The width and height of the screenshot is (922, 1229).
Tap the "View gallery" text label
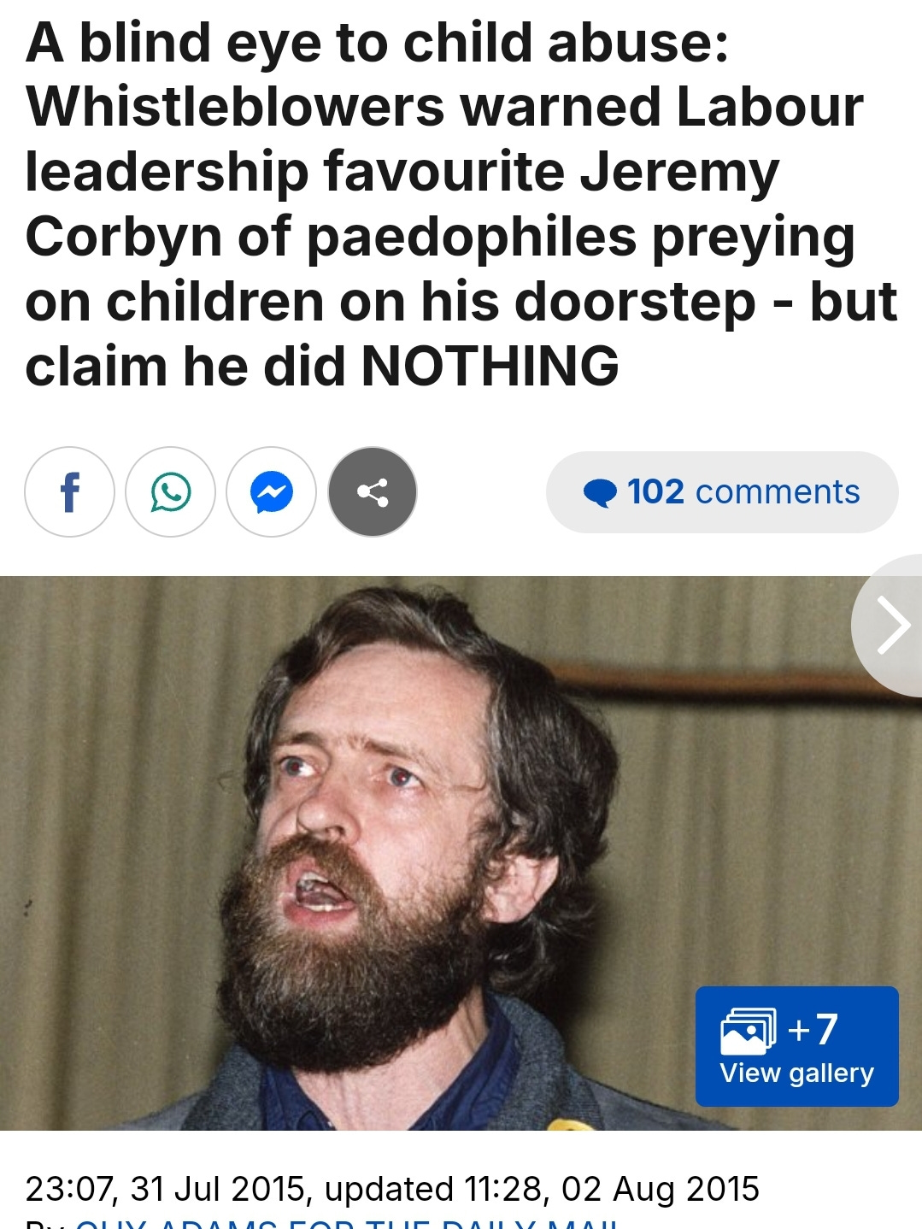tap(796, 1073)
